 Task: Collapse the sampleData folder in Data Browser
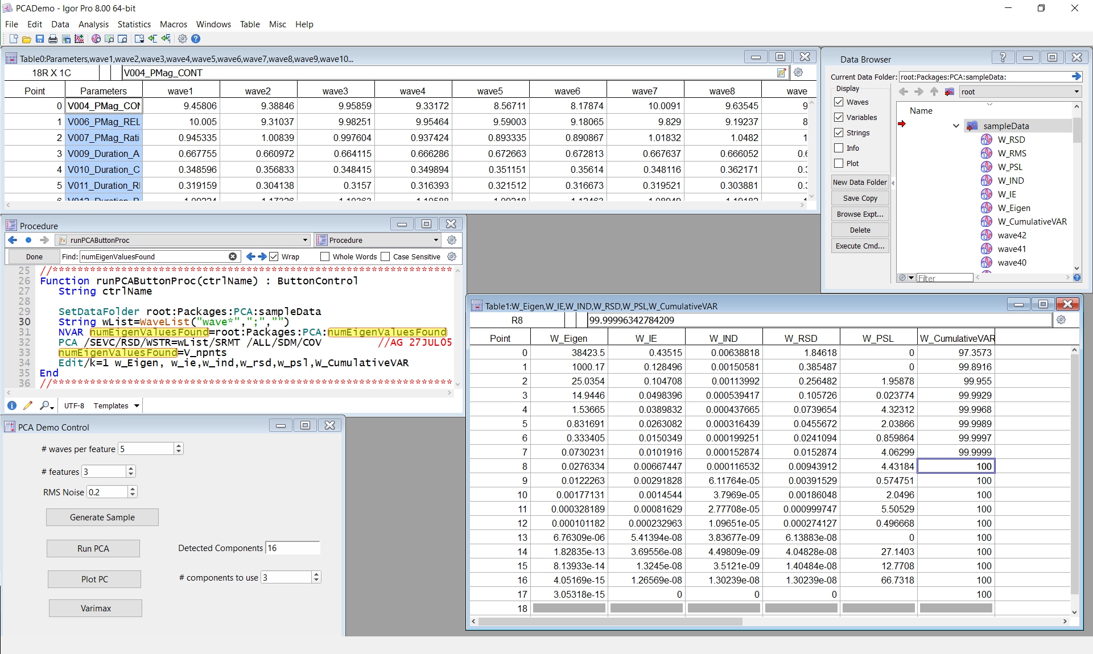pyautogui.click(x=955, y=126)
